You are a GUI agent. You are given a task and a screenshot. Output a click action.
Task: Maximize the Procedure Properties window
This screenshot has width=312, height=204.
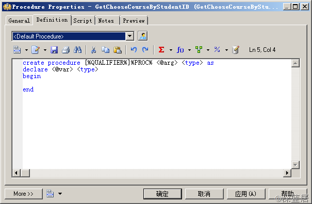(x=295, y=7)
